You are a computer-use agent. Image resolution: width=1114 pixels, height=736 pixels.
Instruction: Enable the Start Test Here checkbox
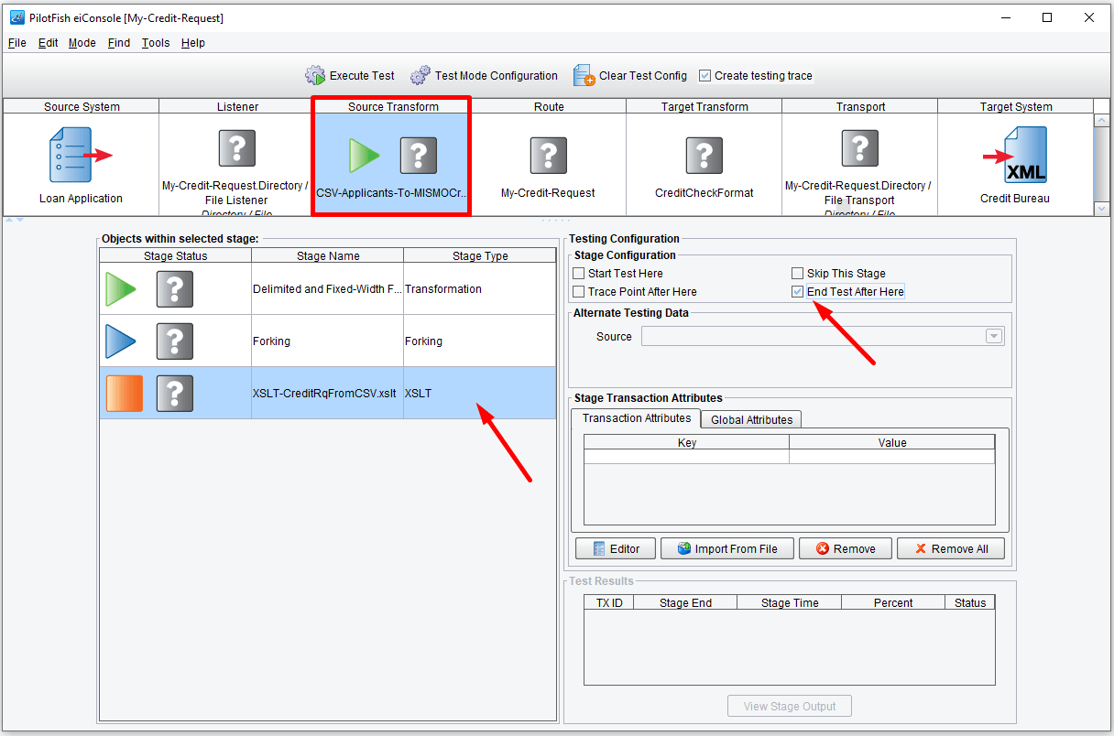pos(578,274)
